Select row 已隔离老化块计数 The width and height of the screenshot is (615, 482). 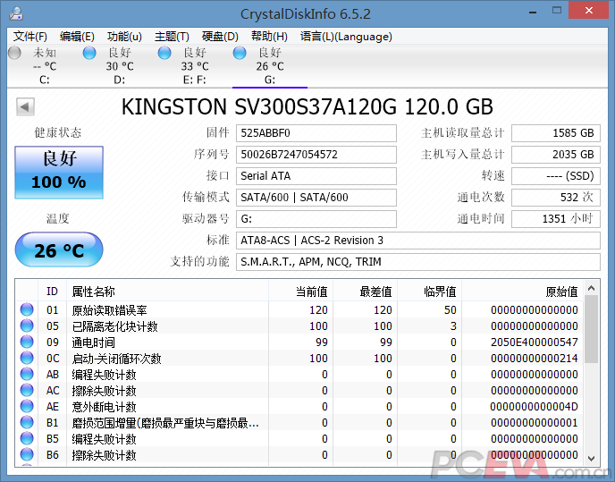pyautogui.click(x=299, y=326)
